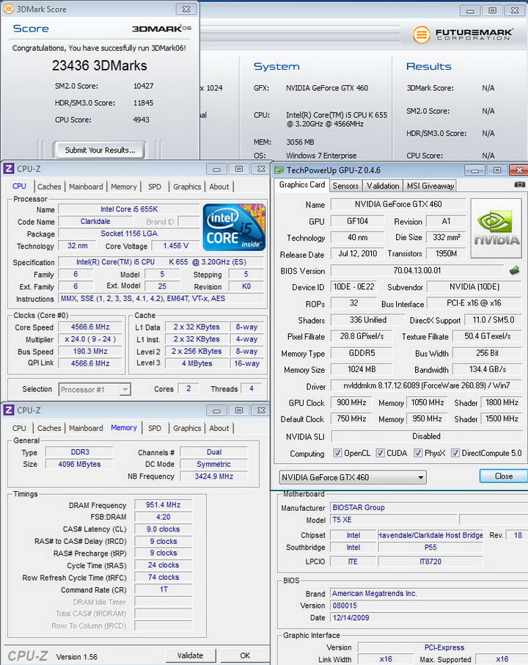The width and height of the screenshot is (528, 665).
Task: Open Memory tab in upper CPU-Z window
Action: click(124, 186)
